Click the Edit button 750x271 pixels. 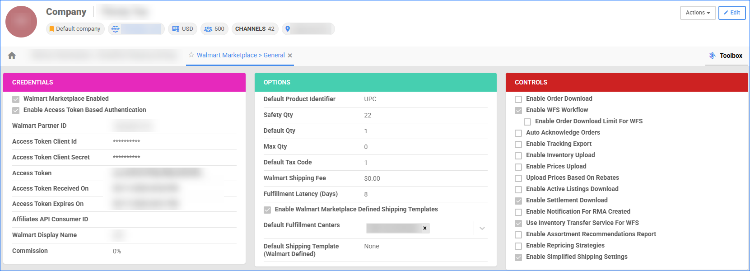pos(731,13)
